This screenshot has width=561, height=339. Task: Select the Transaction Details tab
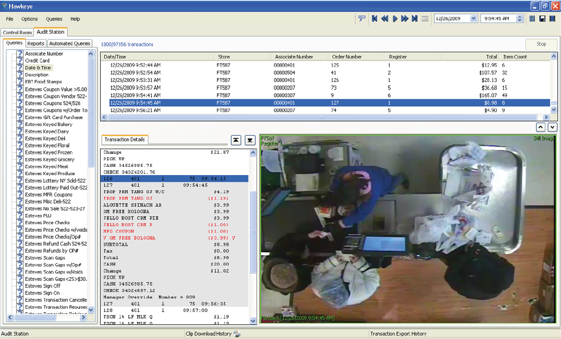pos(124,139)
